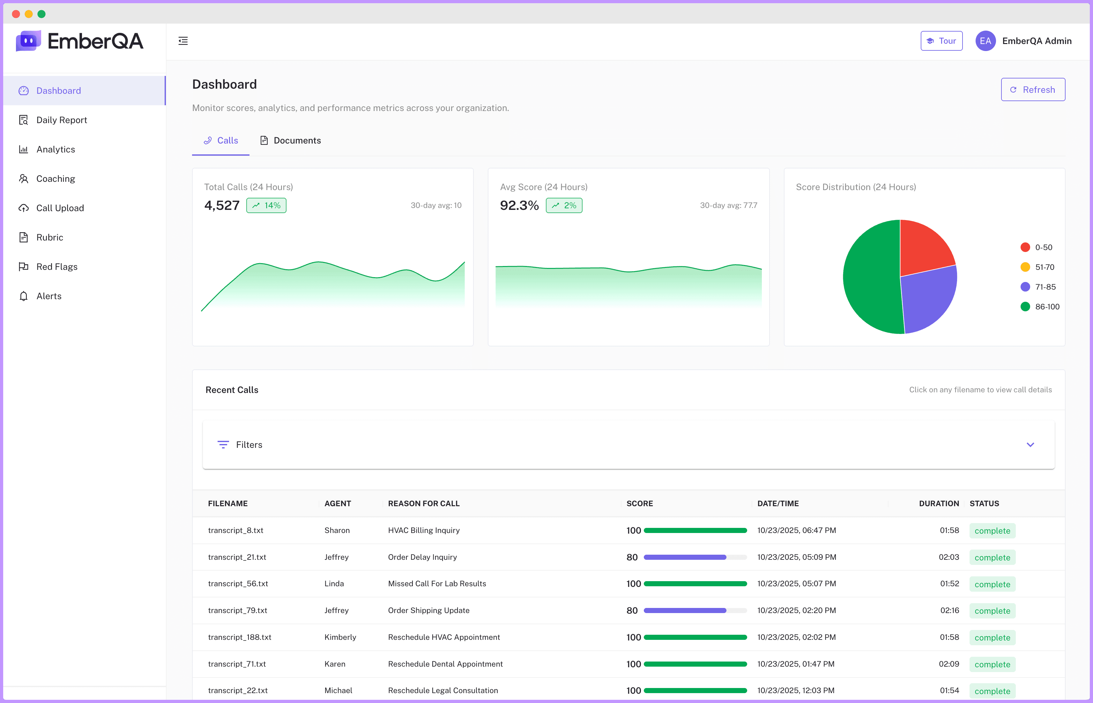Click the Daily Report document-search icon
The image size is (1093, 703).
coord(24,120)
